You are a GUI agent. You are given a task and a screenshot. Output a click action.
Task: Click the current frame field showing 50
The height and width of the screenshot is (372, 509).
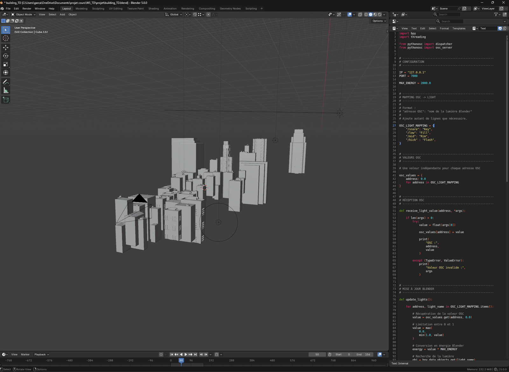(x=317, y=354)
